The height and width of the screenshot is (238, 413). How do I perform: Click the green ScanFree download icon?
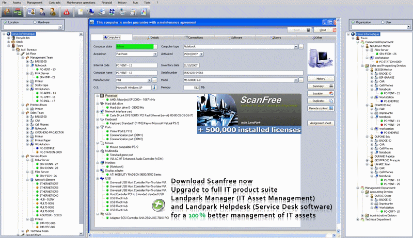point(158,205)
